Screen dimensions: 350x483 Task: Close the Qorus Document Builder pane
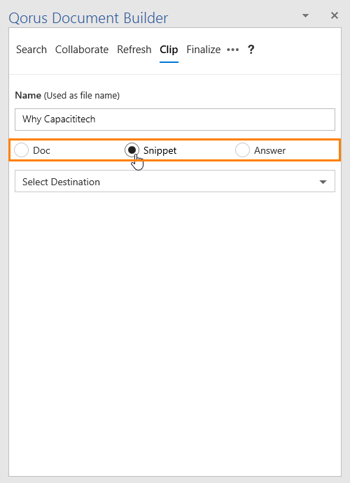[x=335, y=15]
